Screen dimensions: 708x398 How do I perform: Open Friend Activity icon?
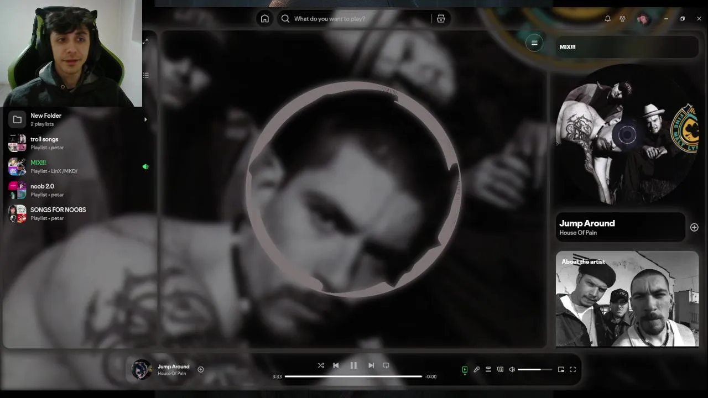coord(622,19)
